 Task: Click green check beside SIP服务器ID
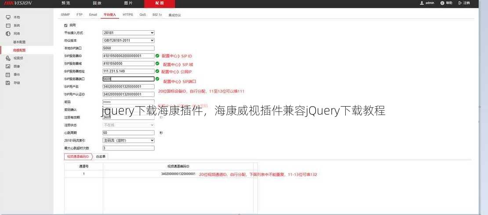tap(157, 56)
